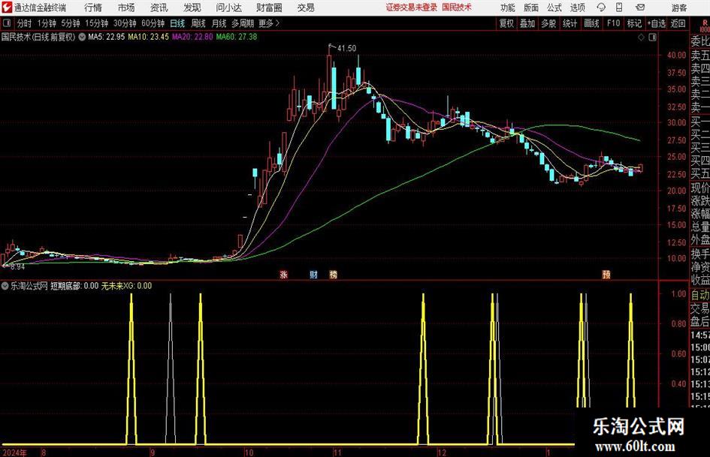Click the MA10: 23.45 value

[x=148, y=37]
